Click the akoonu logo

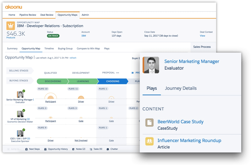coord(14,7)
